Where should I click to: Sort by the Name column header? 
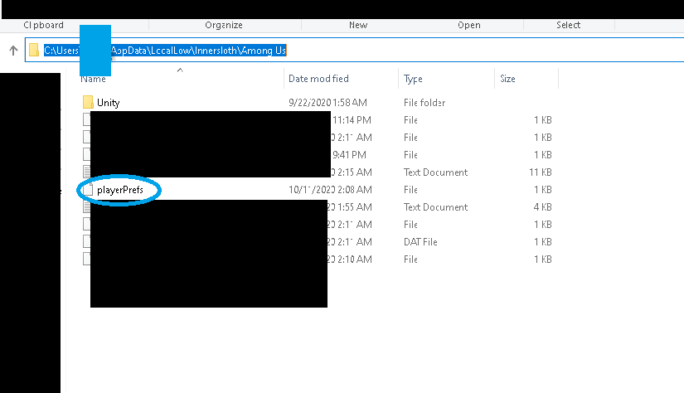[93, 79]
